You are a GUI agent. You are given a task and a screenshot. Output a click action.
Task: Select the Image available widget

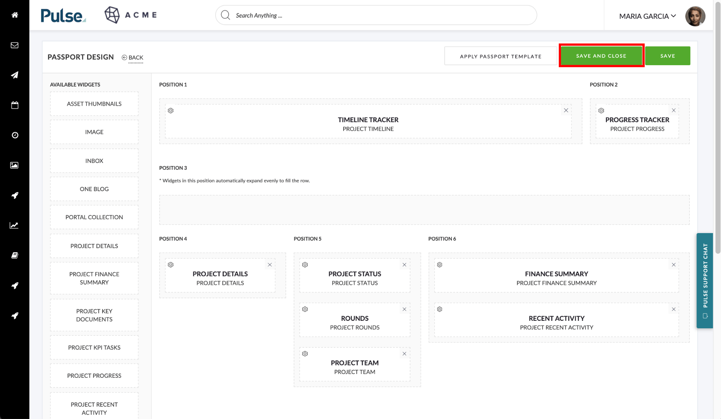pos(94,132)
